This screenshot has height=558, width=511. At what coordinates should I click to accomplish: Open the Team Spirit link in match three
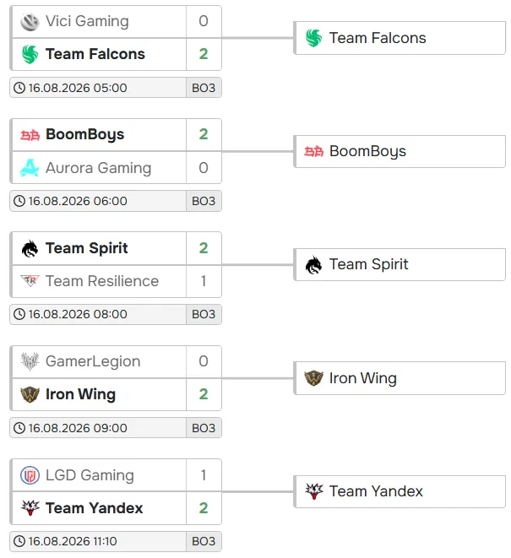[x=86, y=248]
